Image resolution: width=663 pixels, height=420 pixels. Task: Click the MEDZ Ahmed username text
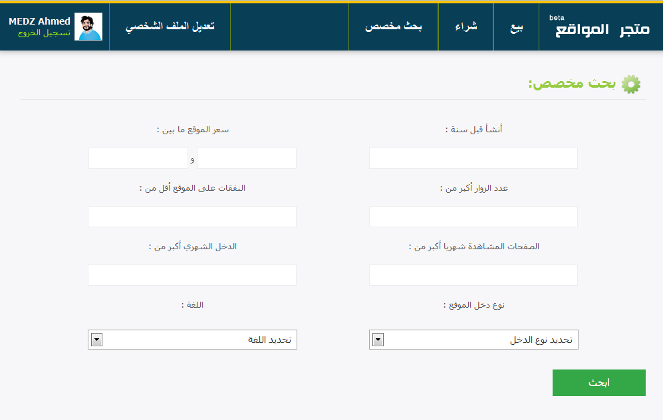39,21
